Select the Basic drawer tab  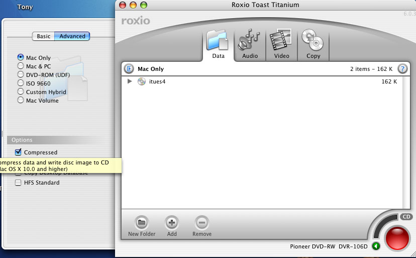coord(43,36)
